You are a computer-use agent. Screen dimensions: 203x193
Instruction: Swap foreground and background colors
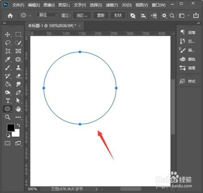[19, 125]
